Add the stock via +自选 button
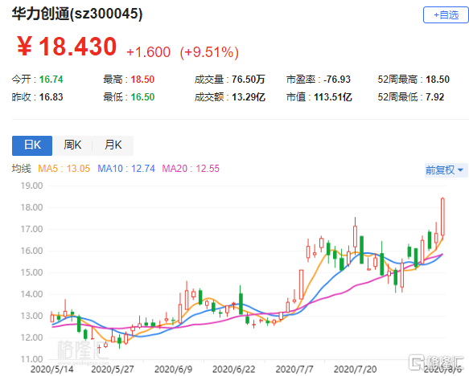The width and height of the screenshot is (469, 376). [x=446, y=15]
